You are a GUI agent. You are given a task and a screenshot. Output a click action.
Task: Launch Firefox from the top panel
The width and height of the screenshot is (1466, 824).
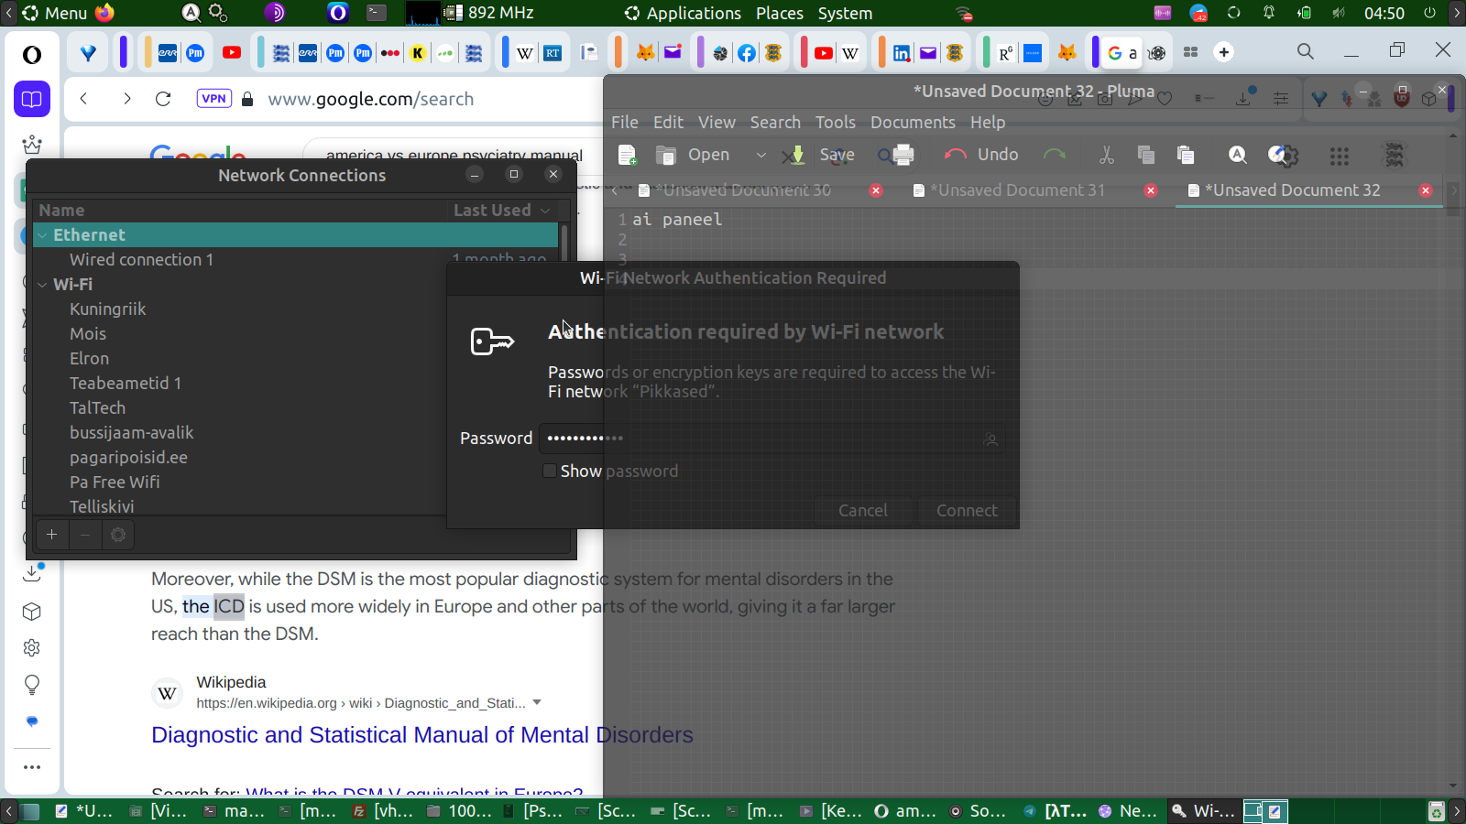coord(104,13)
